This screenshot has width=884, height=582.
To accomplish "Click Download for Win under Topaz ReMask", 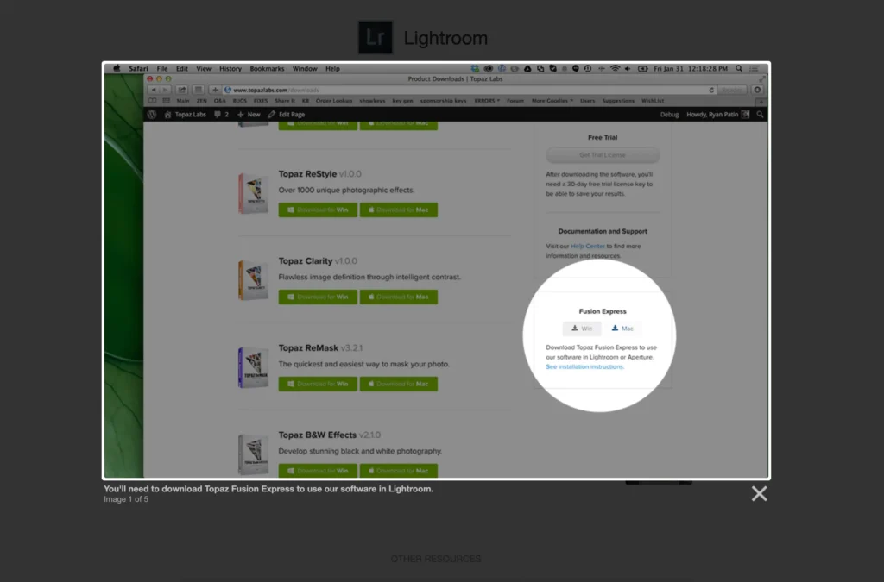I will point(318,384).
